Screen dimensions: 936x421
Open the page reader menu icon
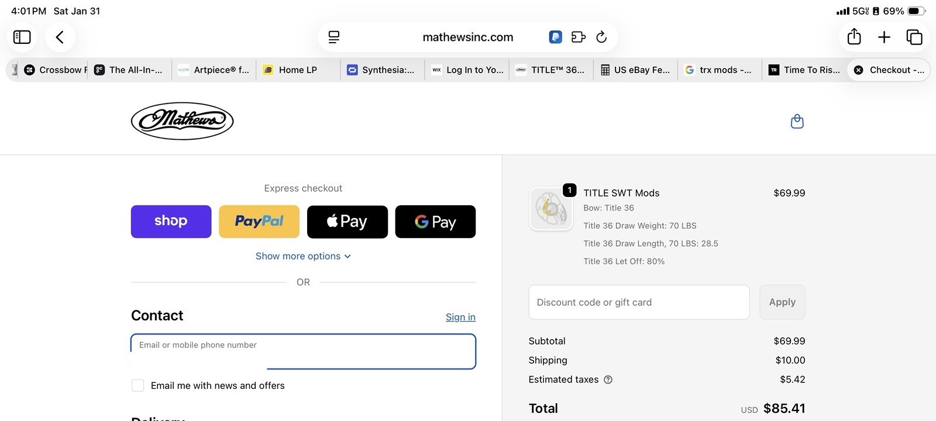click(x=334, y=37)
